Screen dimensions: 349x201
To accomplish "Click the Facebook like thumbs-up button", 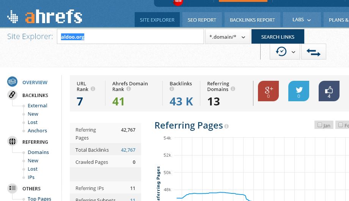I will point(329,91).
